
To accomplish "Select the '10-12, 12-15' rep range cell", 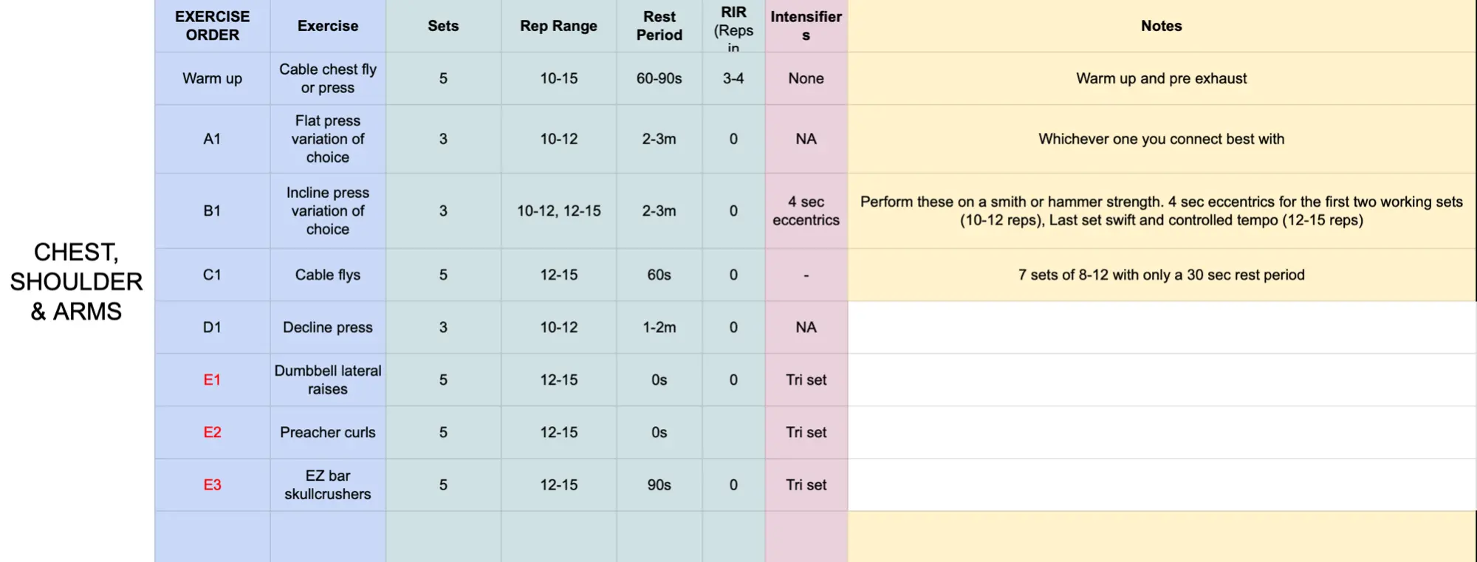I will coord(558,210).
